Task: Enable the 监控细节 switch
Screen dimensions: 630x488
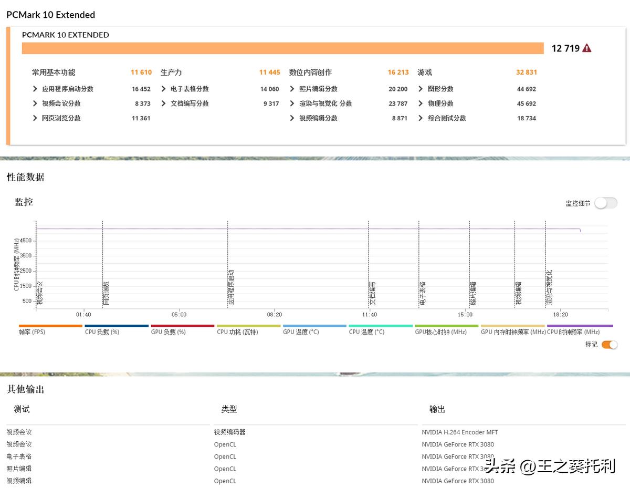Action: 605,203
